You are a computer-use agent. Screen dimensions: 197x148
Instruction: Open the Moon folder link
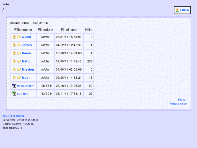tap(26, 78)
